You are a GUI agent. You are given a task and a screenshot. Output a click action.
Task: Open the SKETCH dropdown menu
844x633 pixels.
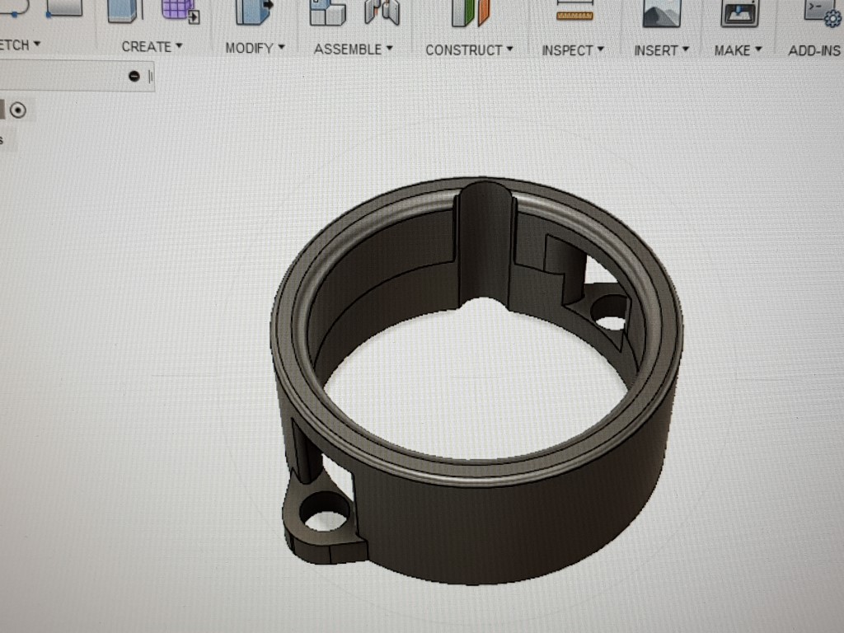20,45
